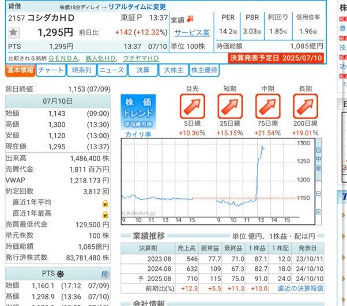347x306 pixels.
Task: Click 発表日 column header
Action: pos(308,248)
